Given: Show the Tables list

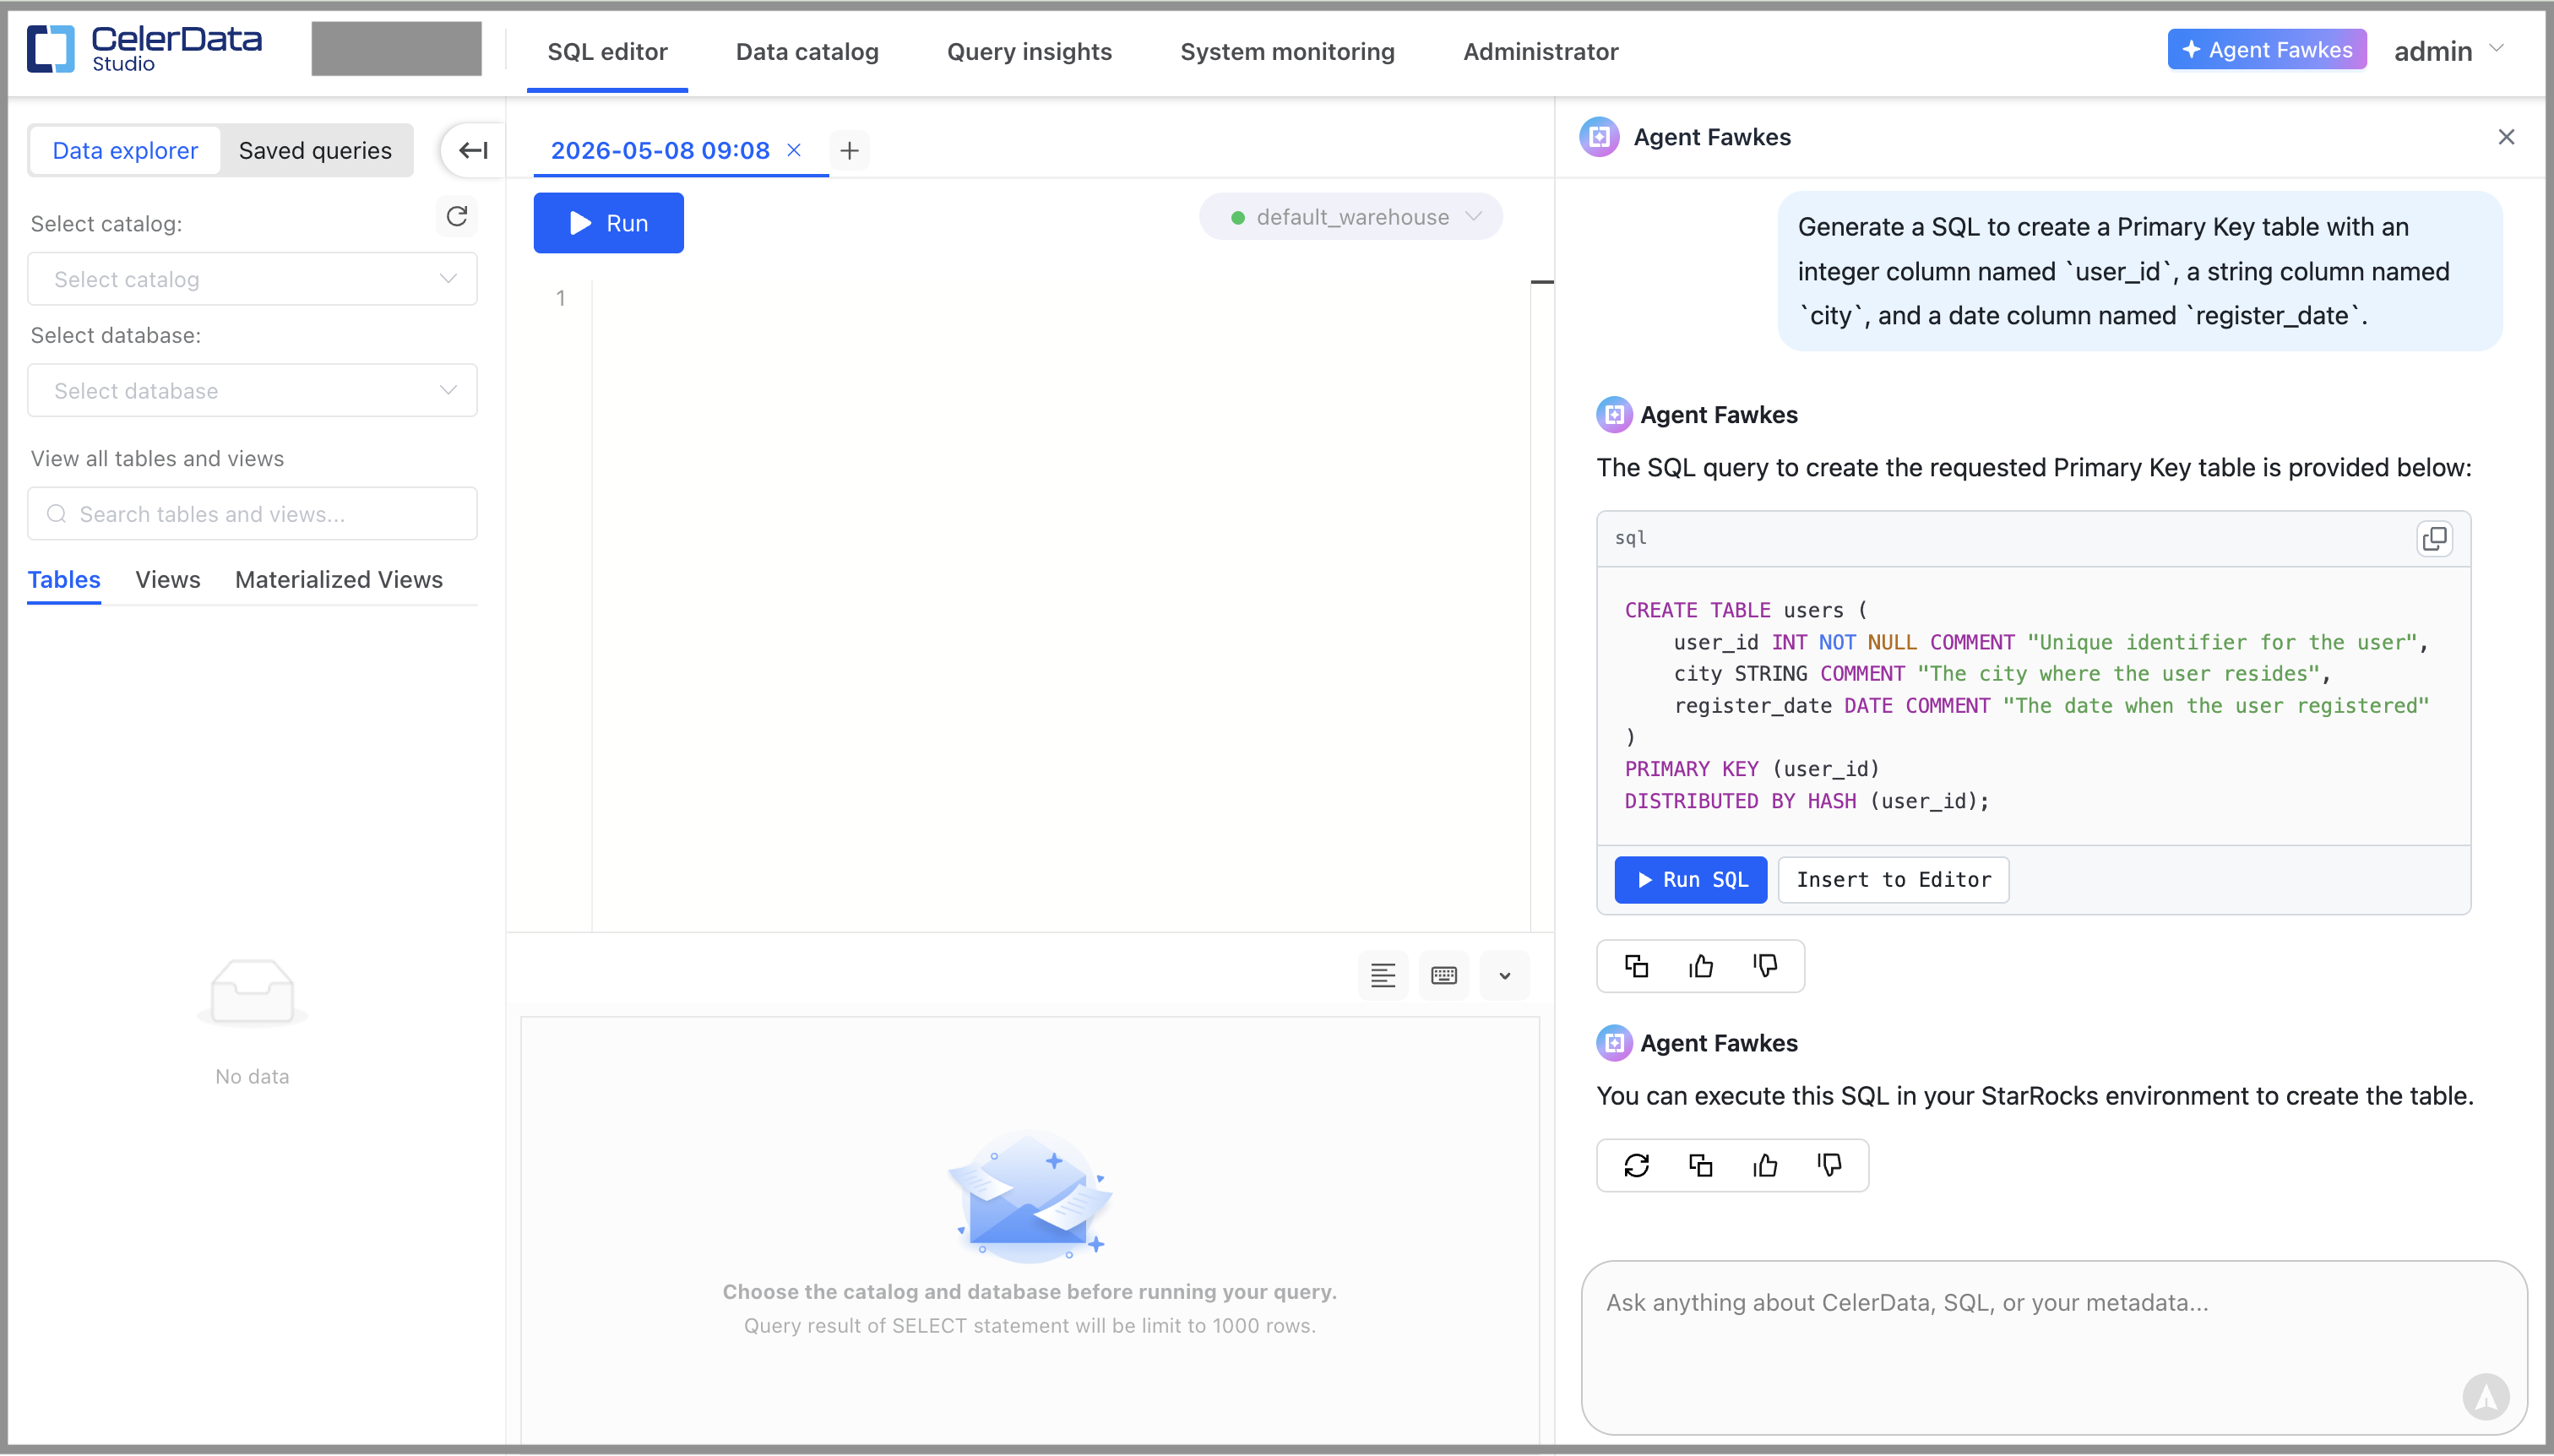Looking at the screenshot, I should coord(64,580).
